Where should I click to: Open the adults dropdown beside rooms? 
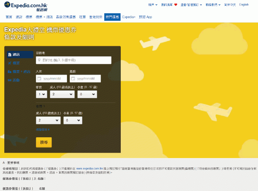(x=62, y=94)
